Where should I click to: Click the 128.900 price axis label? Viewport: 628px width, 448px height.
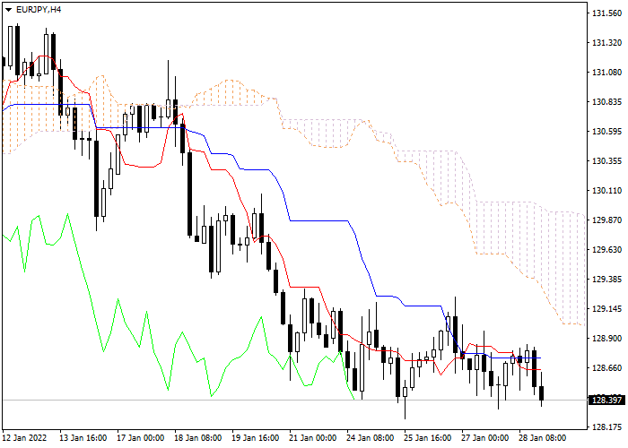point(606,339)
